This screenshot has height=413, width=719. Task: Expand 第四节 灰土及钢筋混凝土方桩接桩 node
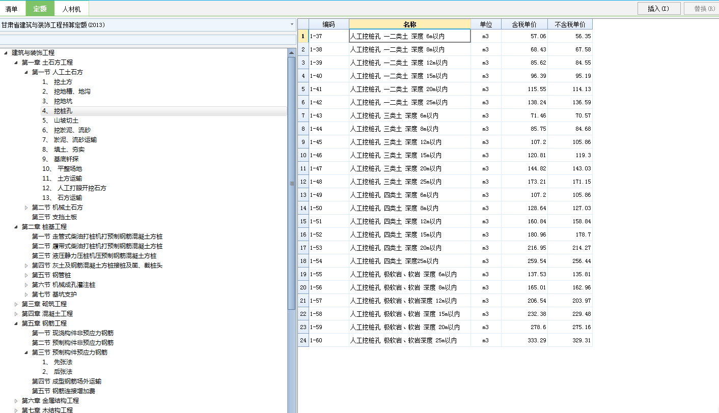26,265
